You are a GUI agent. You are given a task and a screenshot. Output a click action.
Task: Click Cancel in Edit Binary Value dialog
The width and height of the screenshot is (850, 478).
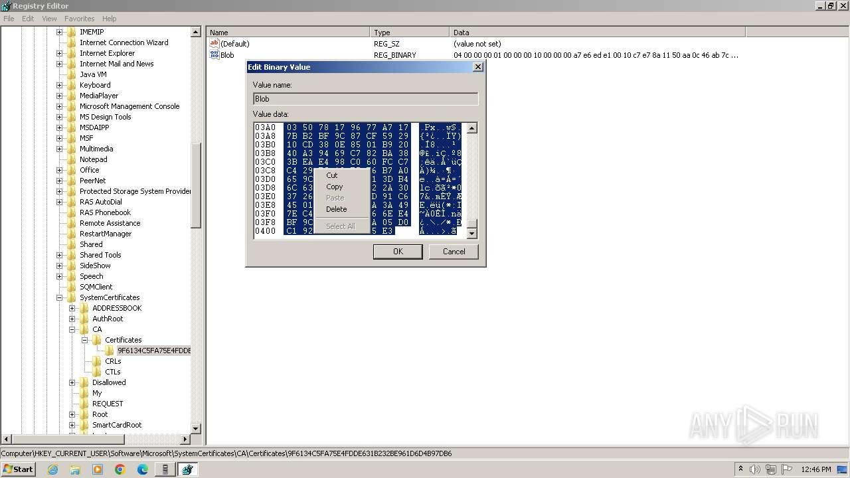454,252
